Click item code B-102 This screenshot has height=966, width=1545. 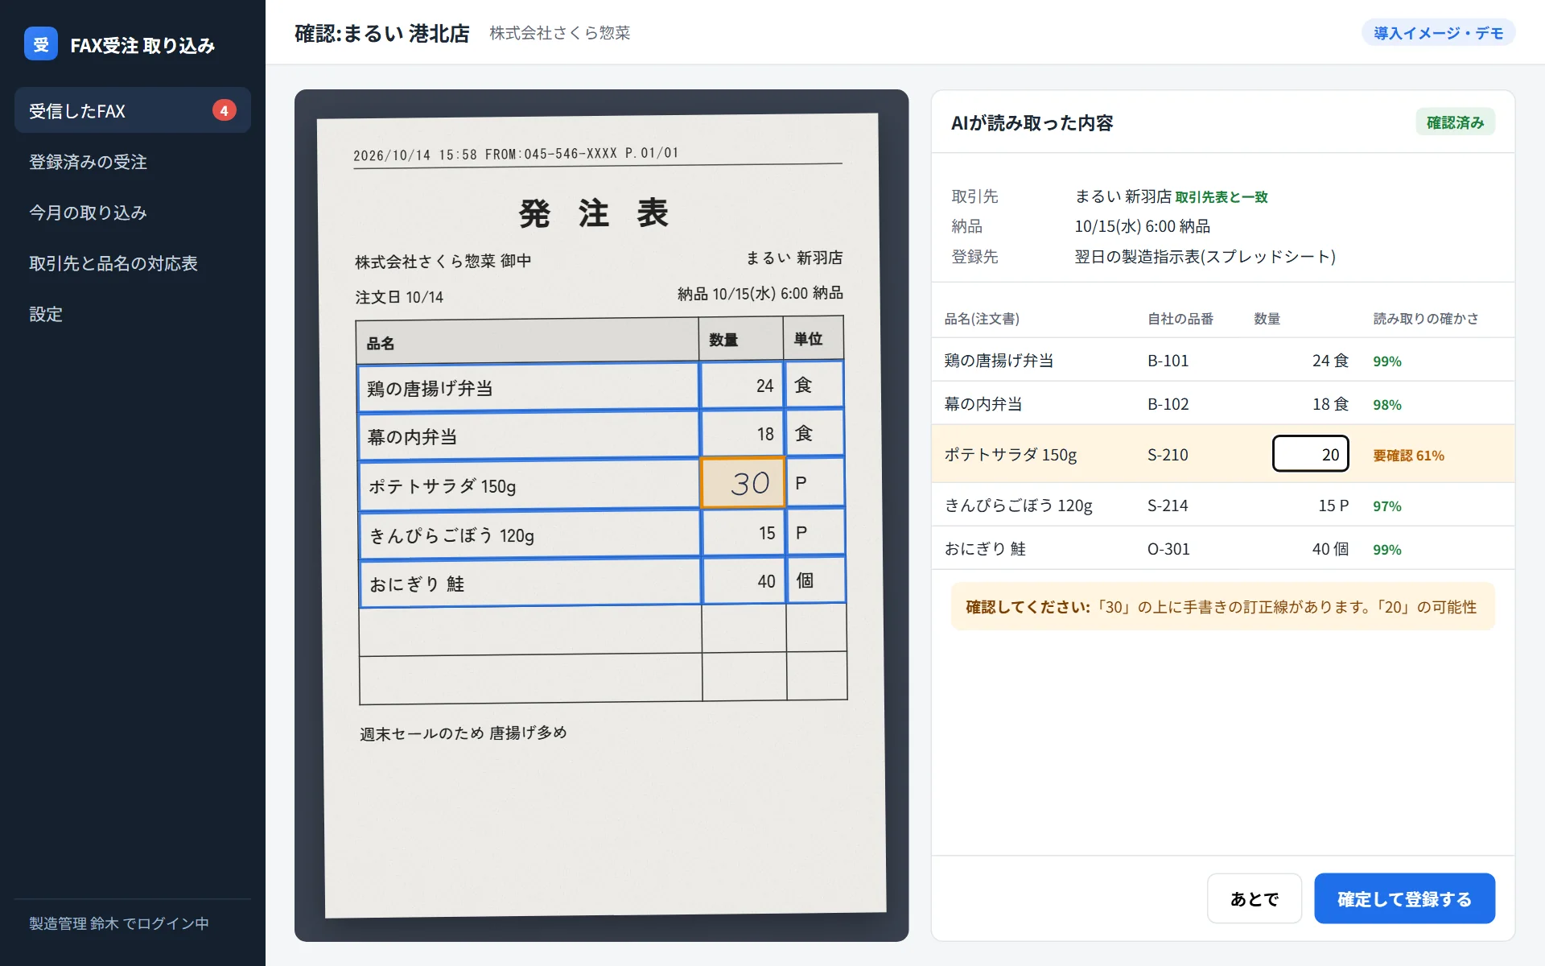click(x=1168, y=404)
